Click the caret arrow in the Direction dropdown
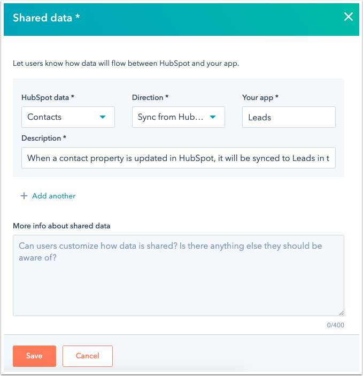This screenshot has width=363, height=376. [213, 117]
